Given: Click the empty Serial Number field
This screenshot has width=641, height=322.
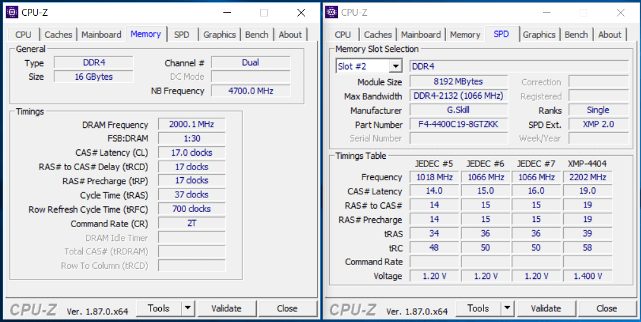Looking at the screenshot, I should pyautogui.click(x=459, y=139).
